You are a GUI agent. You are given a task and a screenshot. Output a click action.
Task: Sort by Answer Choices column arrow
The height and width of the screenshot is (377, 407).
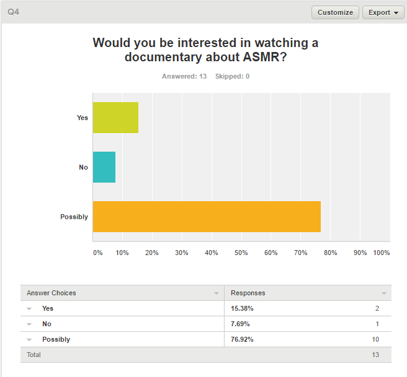(x=216, y=293)
